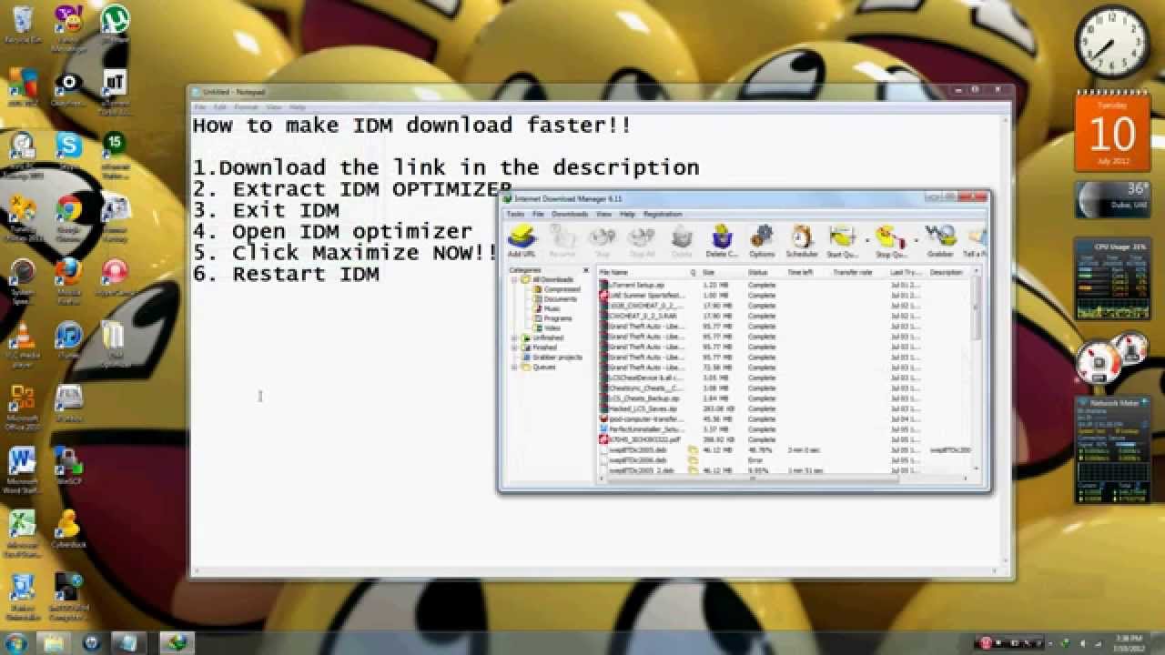The width and height of the screenshot is (1165, 655).
Task: Open Microsoft Office 2010 desktop shortcut
Action: (22, 407)
